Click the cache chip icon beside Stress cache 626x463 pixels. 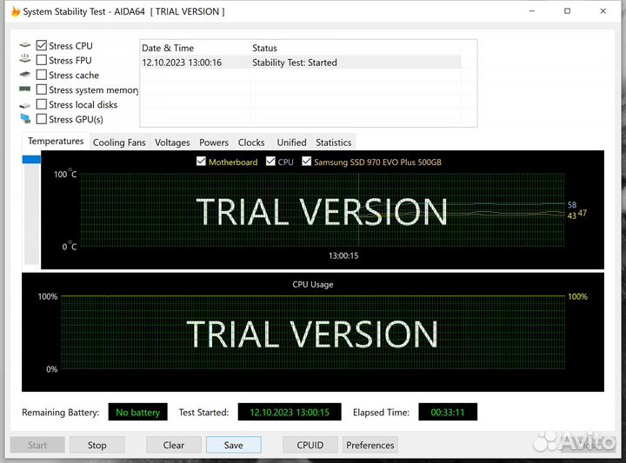click(x=24, y=74)
